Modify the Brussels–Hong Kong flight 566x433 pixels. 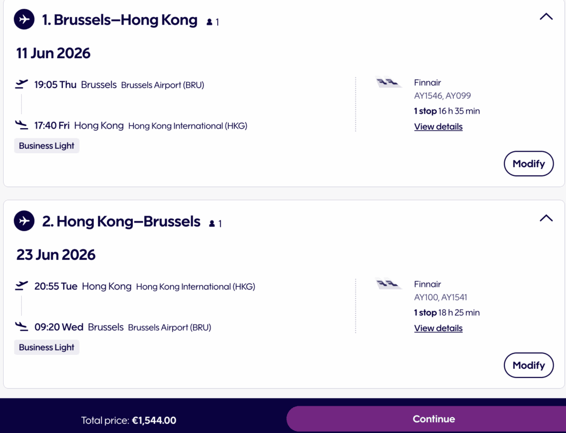point(528,164)
